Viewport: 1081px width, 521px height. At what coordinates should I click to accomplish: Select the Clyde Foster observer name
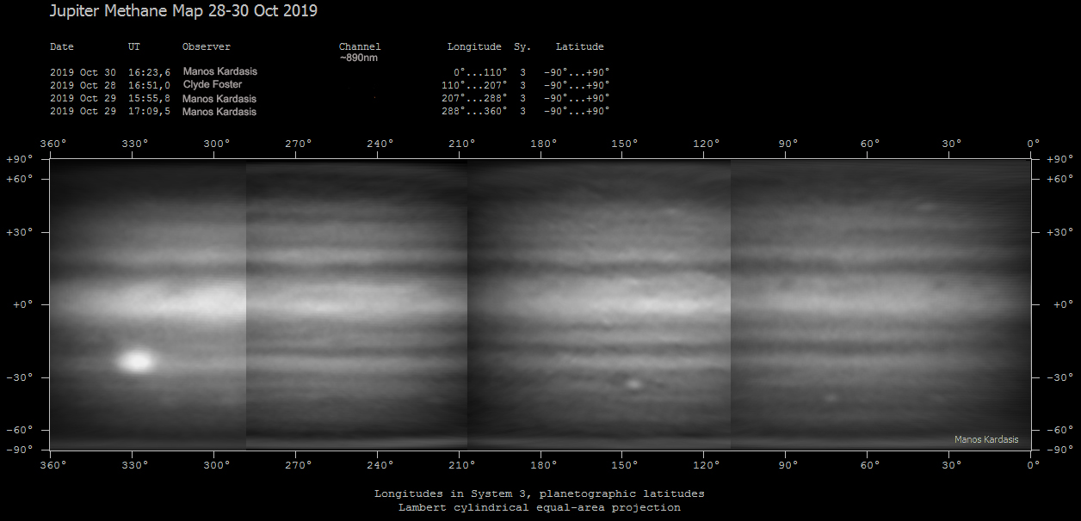213,85
